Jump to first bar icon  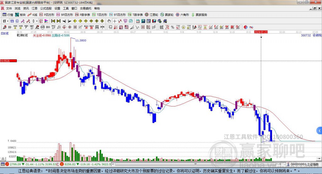coord(53,21)
